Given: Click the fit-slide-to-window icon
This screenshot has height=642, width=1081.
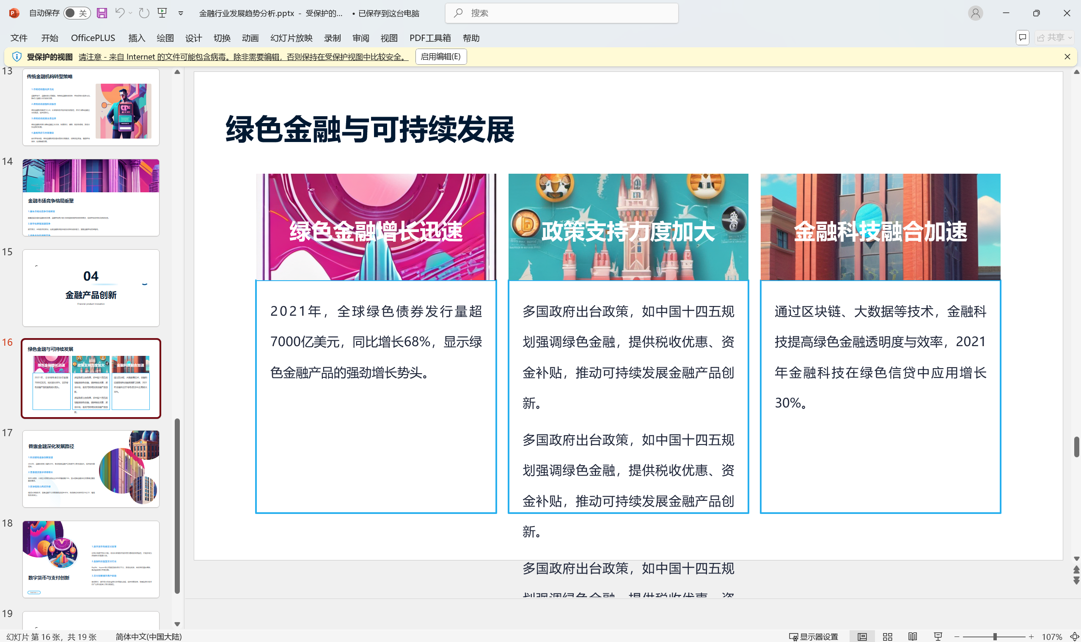Looking at the screenshot, I should pos(1076,637).
